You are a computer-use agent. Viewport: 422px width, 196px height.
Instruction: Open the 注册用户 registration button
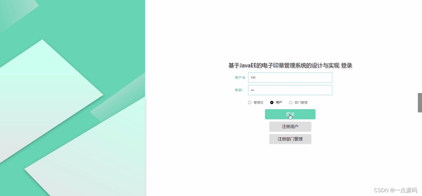point(290,127)
